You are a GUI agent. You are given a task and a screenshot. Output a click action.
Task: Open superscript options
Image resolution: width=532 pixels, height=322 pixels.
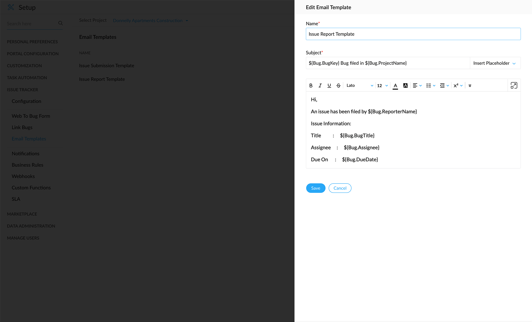pos(458,85)
